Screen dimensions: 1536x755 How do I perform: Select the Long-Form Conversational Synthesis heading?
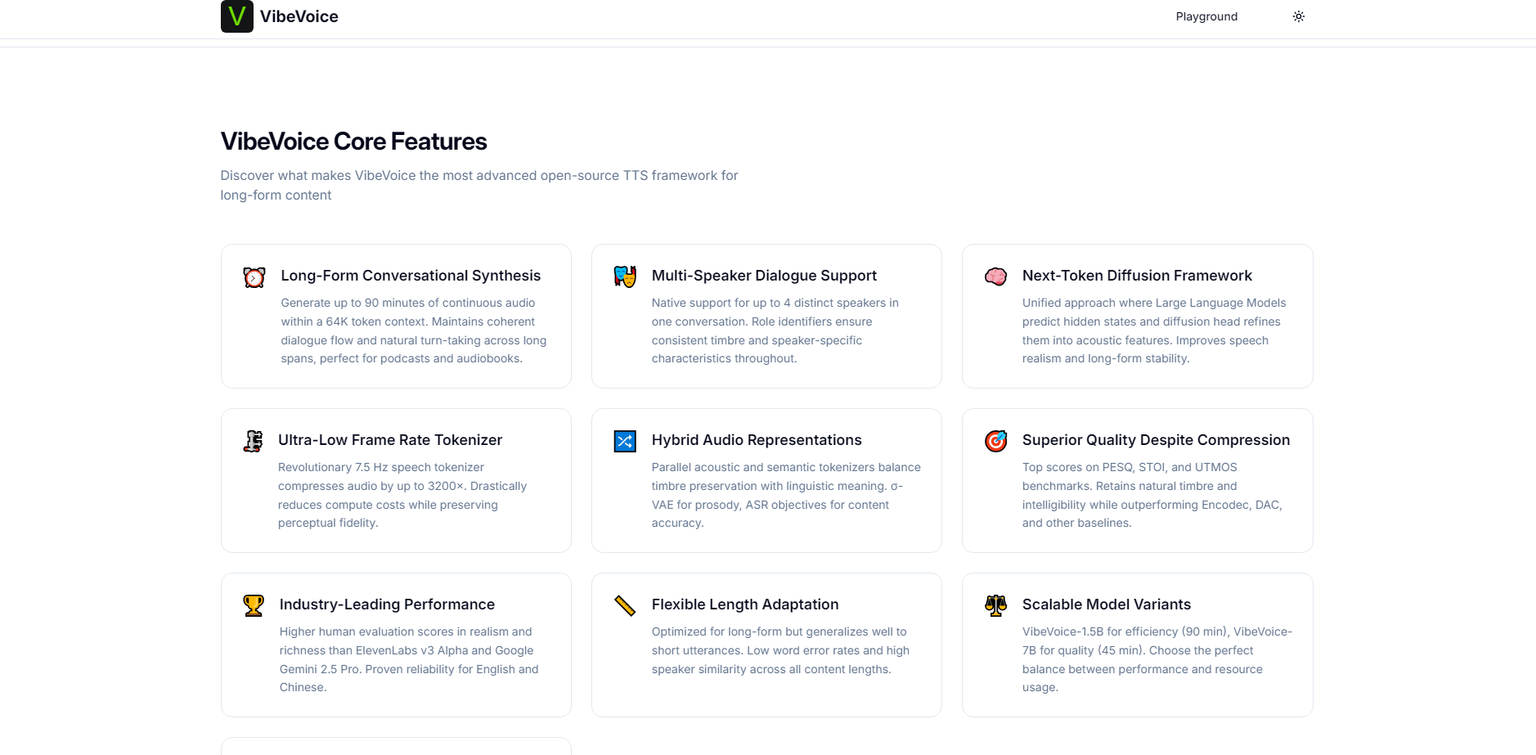point(411,276)
